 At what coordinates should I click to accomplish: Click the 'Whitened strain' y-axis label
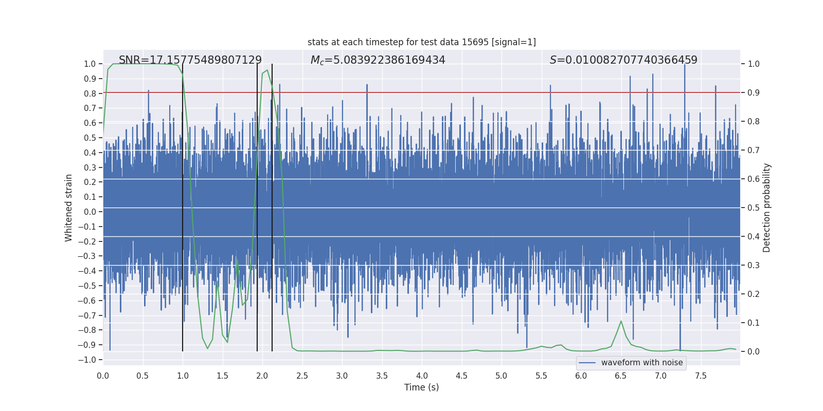tap(69, 208)
